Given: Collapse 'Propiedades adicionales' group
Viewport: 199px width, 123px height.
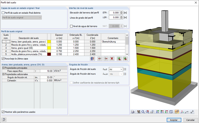Looking at the screenshot, I should tap(4, 74).
